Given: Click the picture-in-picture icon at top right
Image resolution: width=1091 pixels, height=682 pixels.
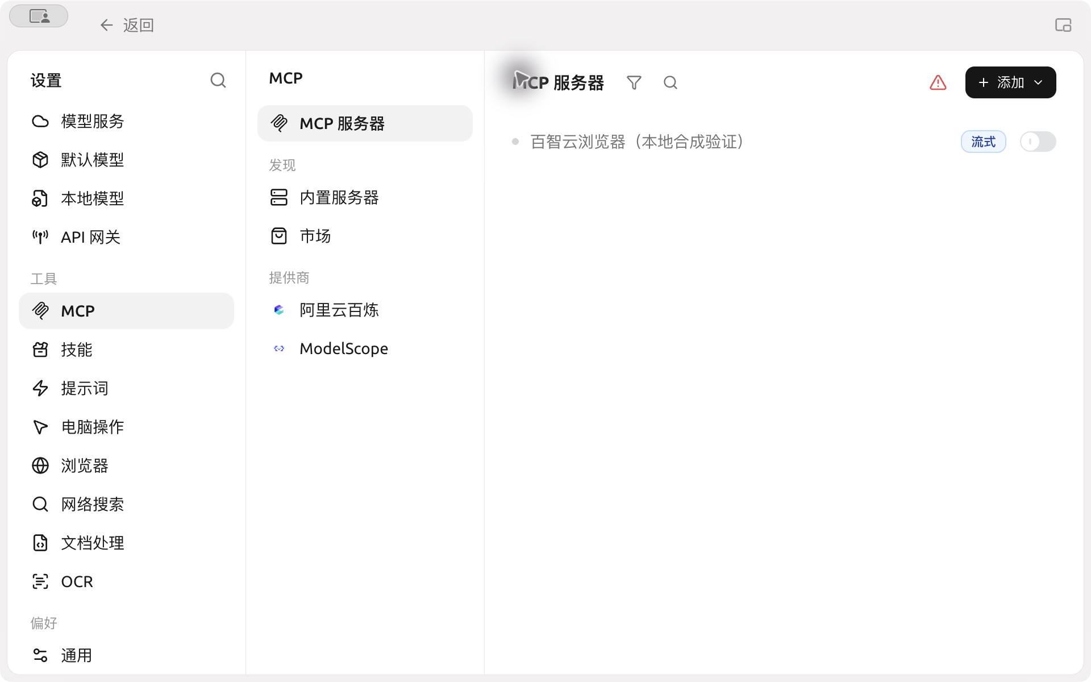Looking at the screenshot, I should tap(1063, 25).
